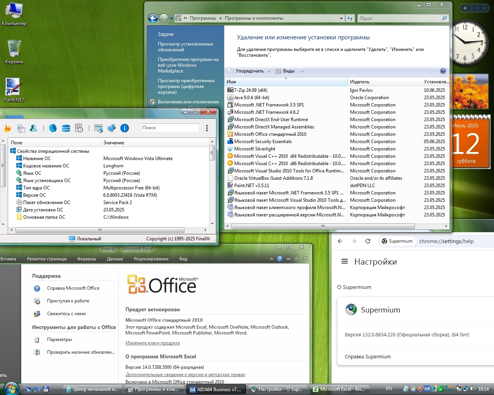Click Проверить наличие обновлений in Excel
Viewport: 494px width, 395px height.
74,352
